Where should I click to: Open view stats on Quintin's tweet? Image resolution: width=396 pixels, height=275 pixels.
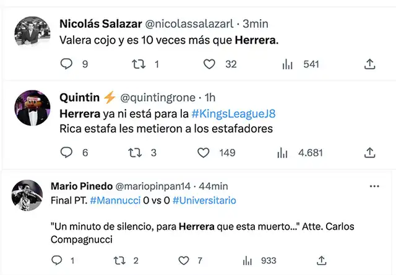[x=282, y=152]
